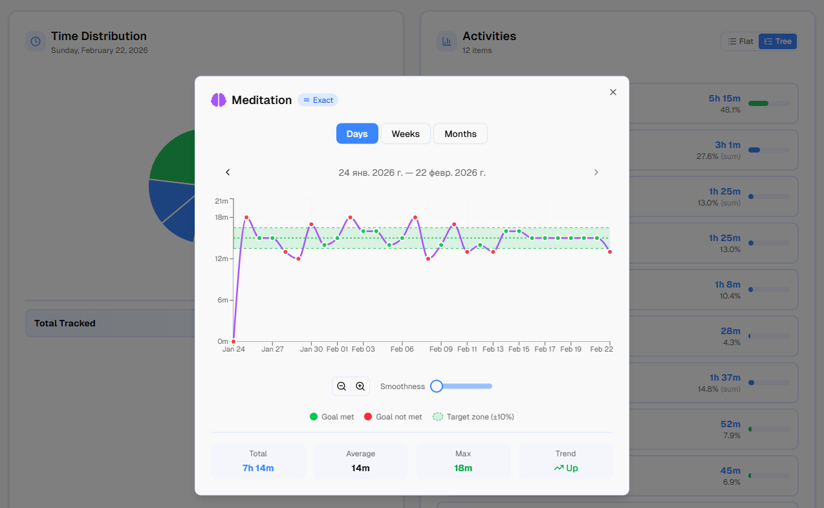Click the zoom out magnifier icon
Screen dimensions: 824x508
pos(342,386)
